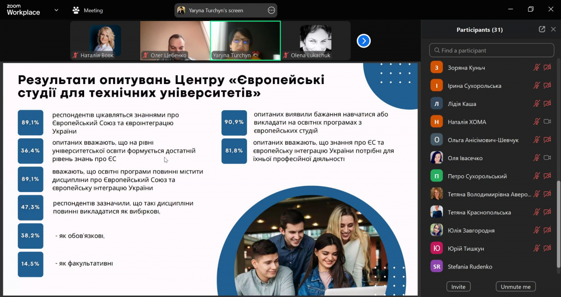The image size is (561, 297).
Task: Click the camera icon next to Наталія ХОМА
Action: pyautogui.click(x=547, y=122)
